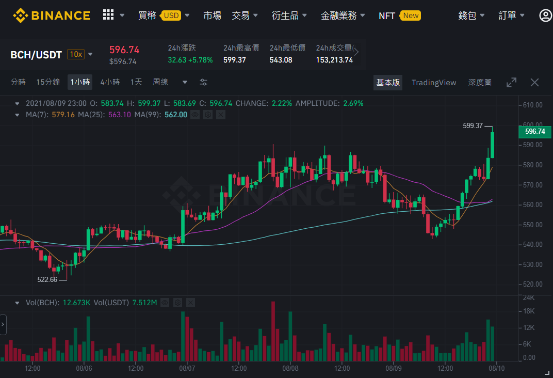Select the 4小時 interval
The height and width of the screenshot is (378, 553).
point(110,82)
